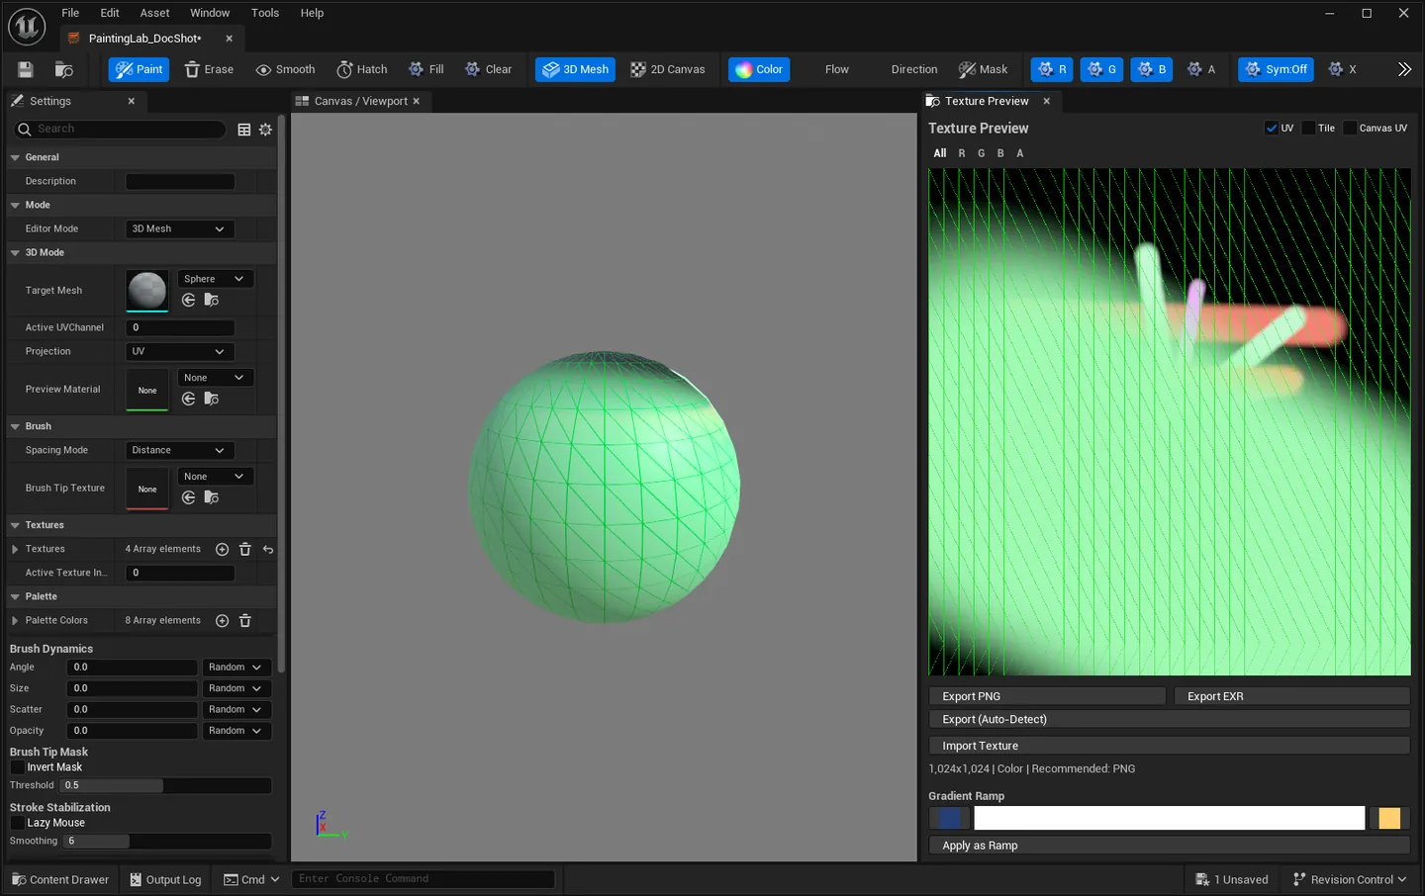
Task: Add element to Palette Colors array
Action: (222, 621)
